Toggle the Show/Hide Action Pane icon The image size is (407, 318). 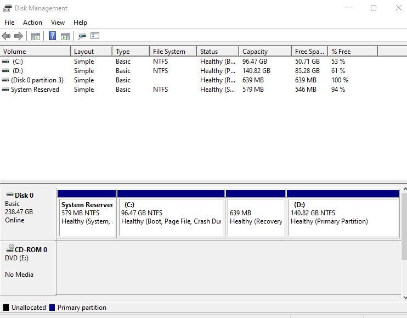coord(65,36)
